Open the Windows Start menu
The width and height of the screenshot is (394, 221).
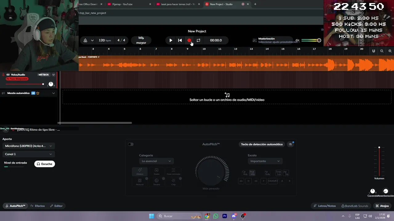tap(151, 216)
